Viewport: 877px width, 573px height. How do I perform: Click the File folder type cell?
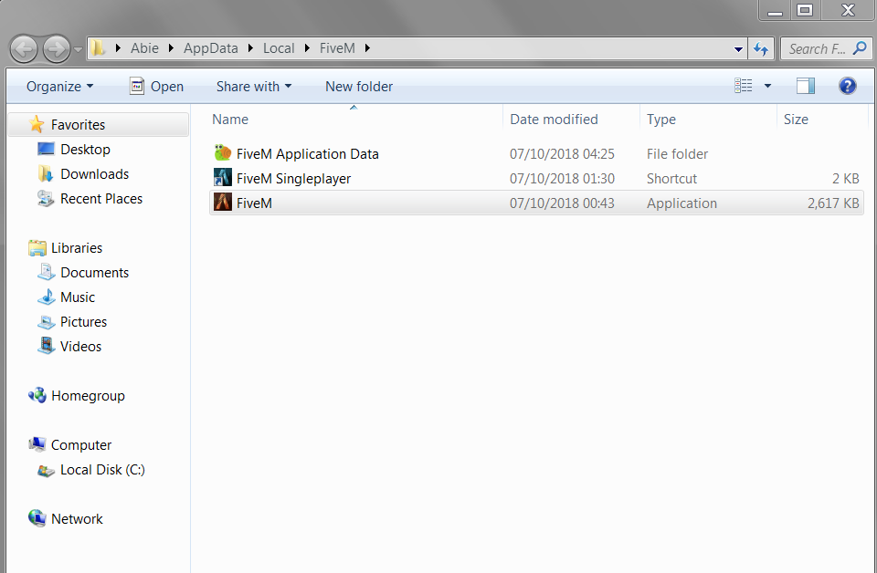coord(677,154)
